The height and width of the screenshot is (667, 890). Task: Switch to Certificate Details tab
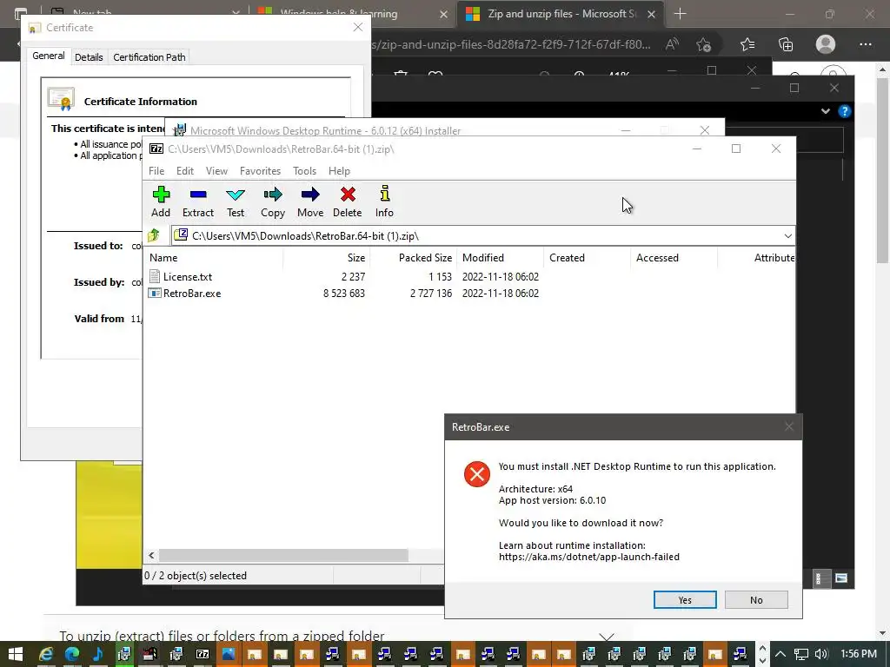tap(89, 56)
